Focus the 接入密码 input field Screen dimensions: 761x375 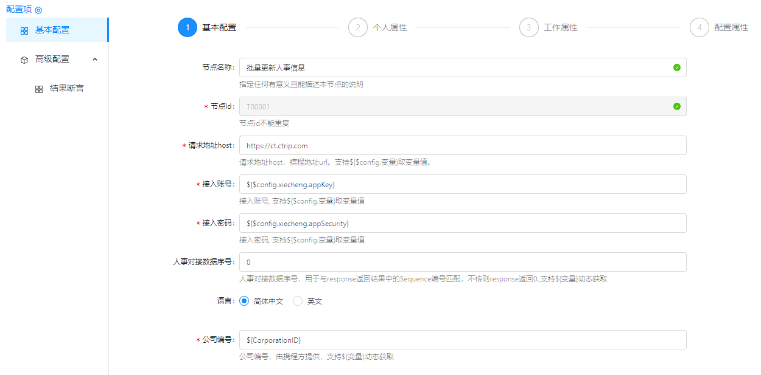pyautogui.click(x=463, y=223)
